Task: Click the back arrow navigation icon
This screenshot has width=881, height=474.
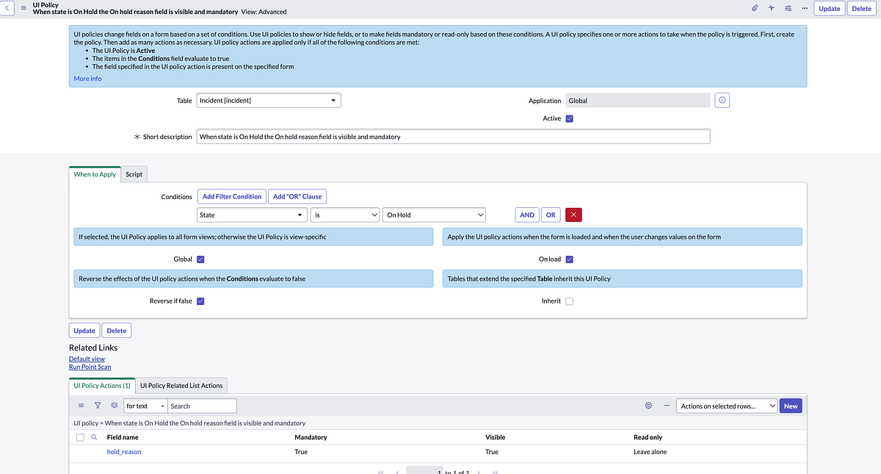Action: click(8, 7)
